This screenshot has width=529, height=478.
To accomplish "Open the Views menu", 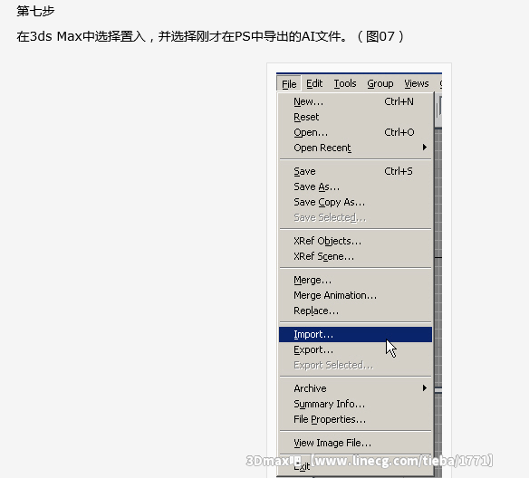I will [x=417, y=83].
